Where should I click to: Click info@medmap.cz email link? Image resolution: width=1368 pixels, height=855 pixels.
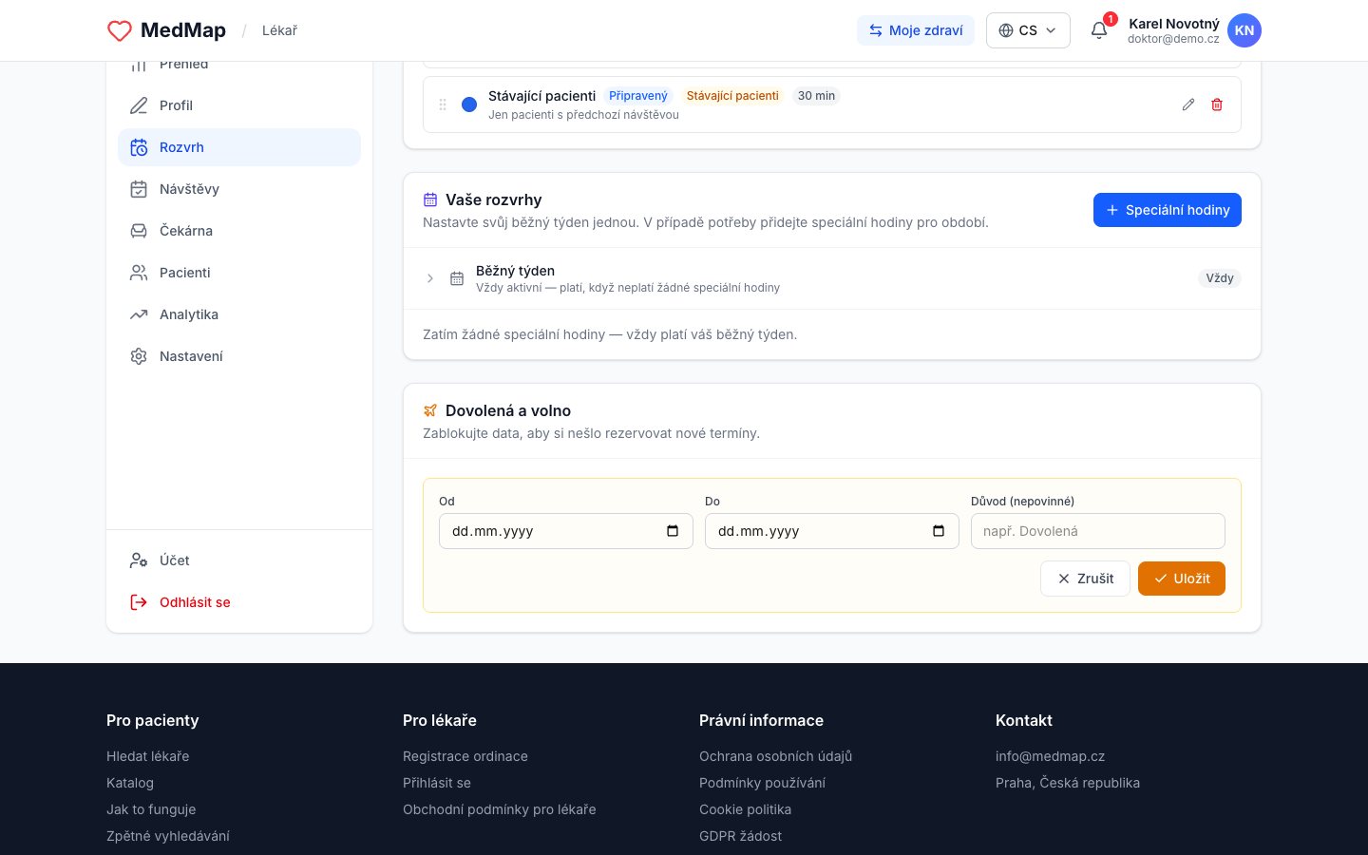coord(1051,756)
